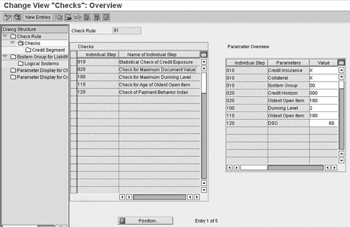
Task: Toggle Display/Change mode pencil icon
Action: coord(8,17)
